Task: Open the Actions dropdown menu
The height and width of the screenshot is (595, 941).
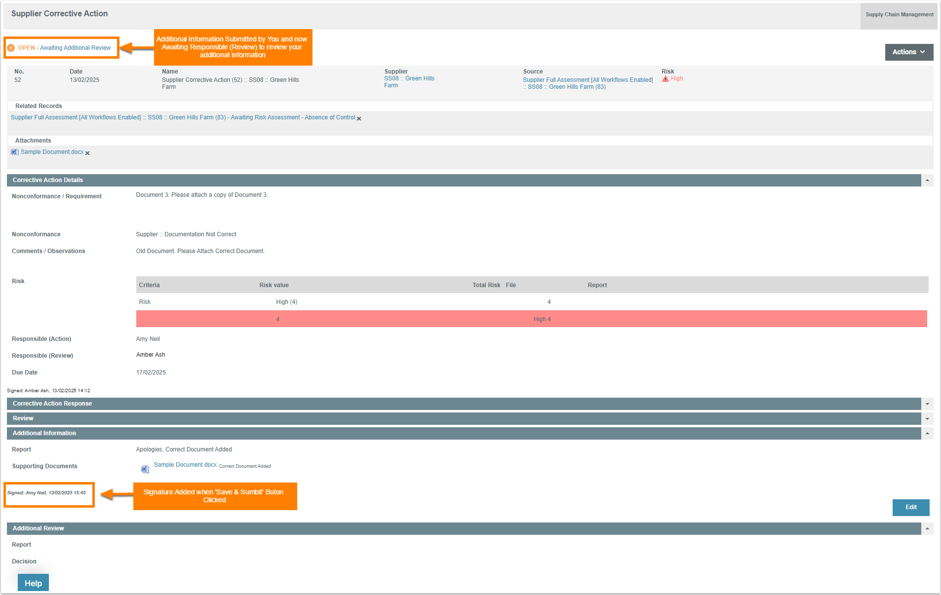Action: 908,52
